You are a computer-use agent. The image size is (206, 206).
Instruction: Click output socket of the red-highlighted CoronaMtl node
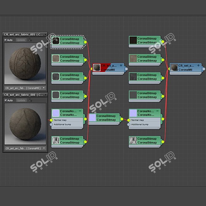[x=126, y=69]
